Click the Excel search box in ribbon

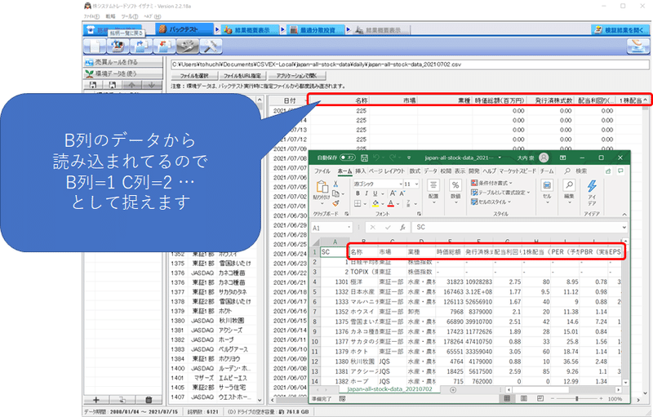tap(577, 171)
